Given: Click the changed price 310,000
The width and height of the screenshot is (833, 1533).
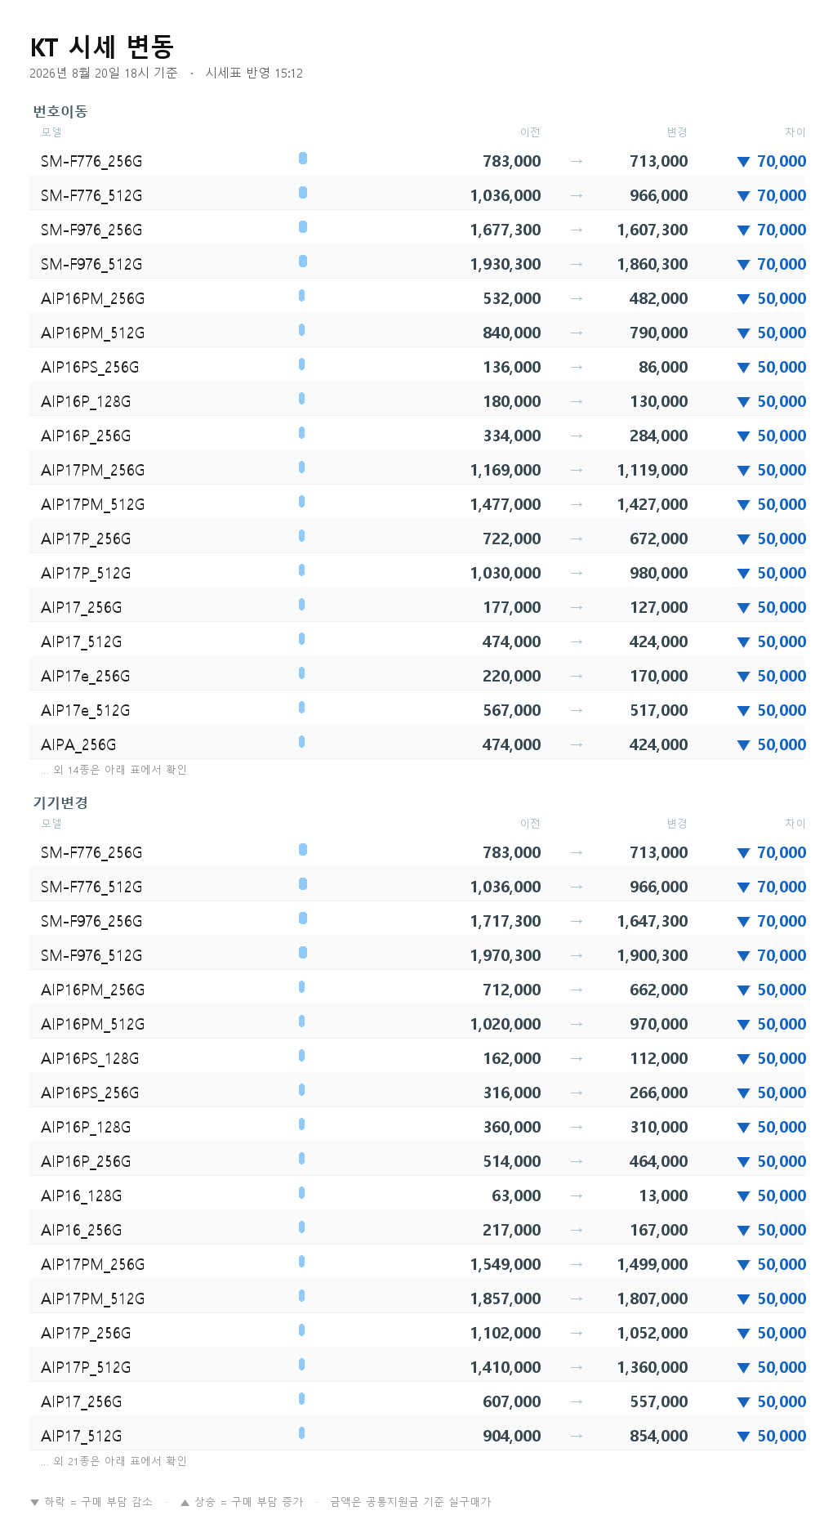Looking at the screenshot, I should pyautogui.click(x=659, y=1128).
